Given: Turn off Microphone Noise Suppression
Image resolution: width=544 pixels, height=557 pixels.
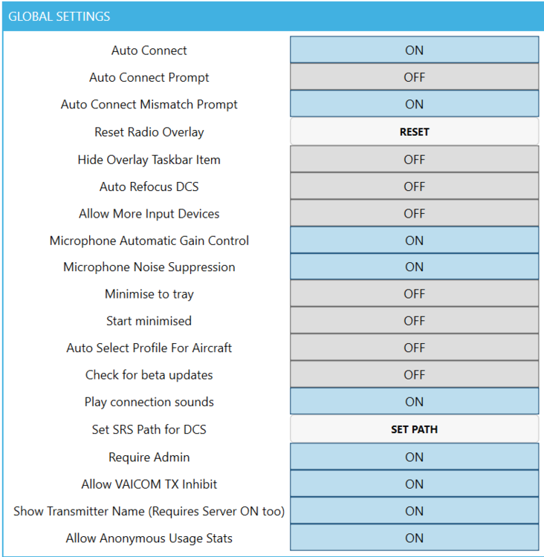Looking at the screenshot, I should (x=414, y=267).
